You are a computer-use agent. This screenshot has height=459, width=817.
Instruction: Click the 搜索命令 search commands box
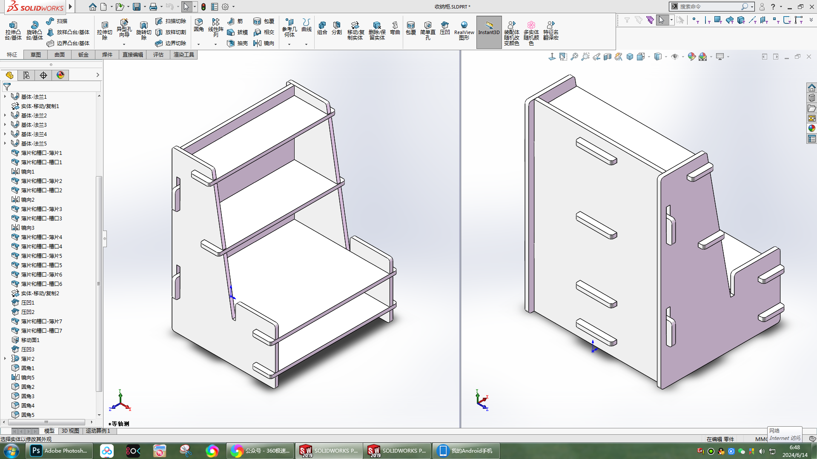pyautogui.click(x=712, y=6)
